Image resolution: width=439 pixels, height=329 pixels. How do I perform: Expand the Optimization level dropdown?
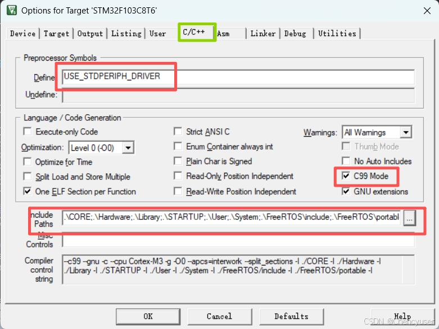coord(128,148)
